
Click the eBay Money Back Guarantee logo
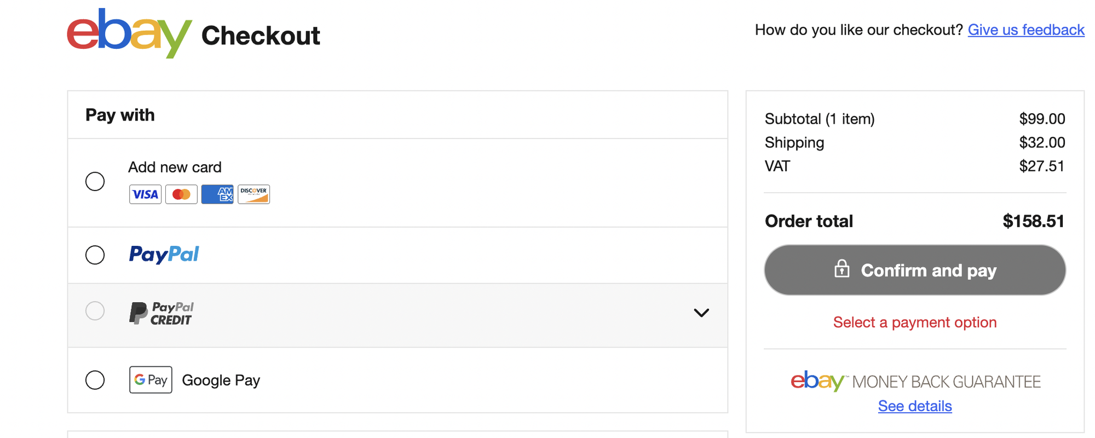coord(915,381)
